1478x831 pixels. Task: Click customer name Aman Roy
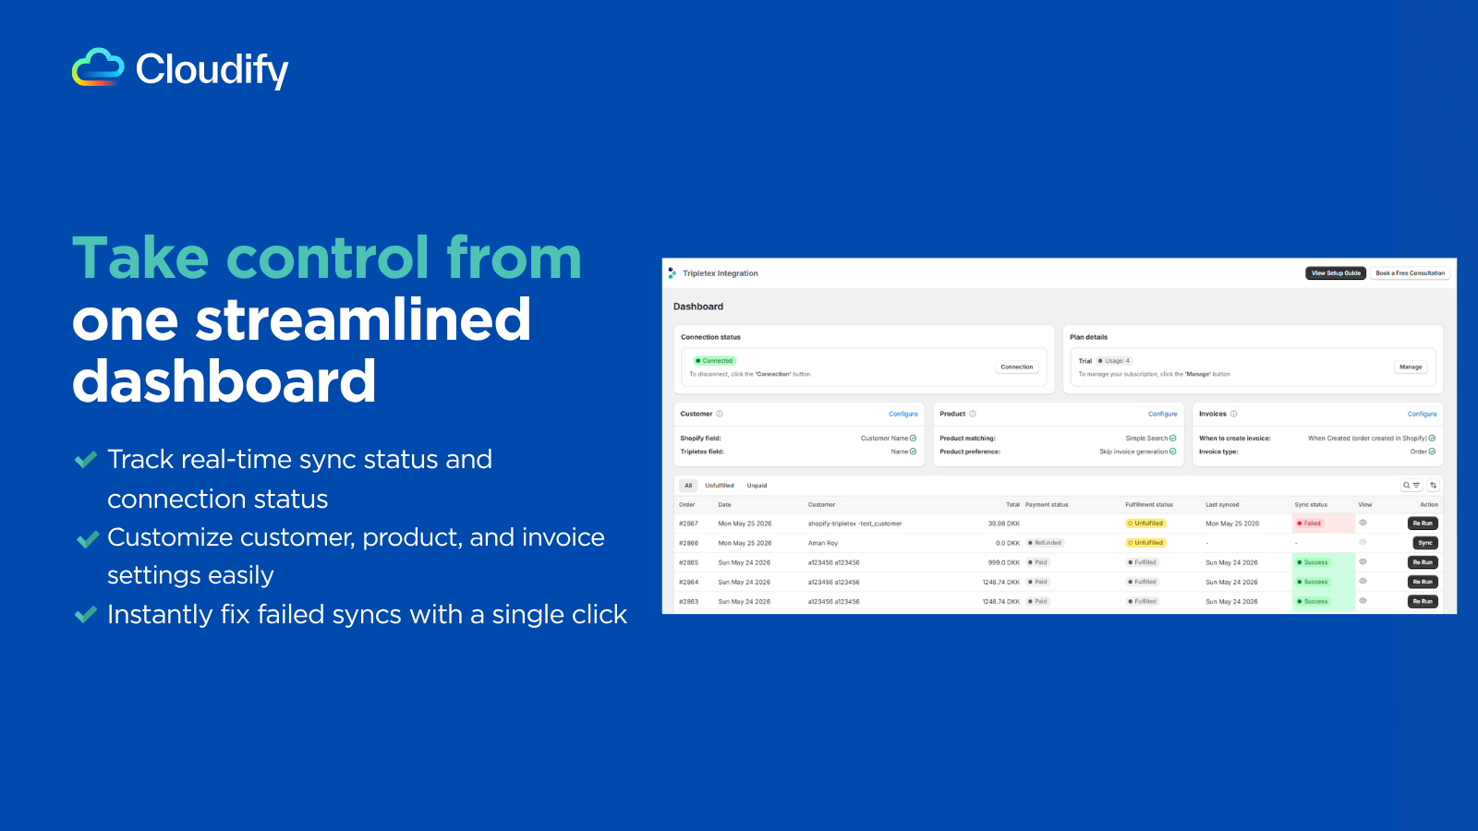823,543
